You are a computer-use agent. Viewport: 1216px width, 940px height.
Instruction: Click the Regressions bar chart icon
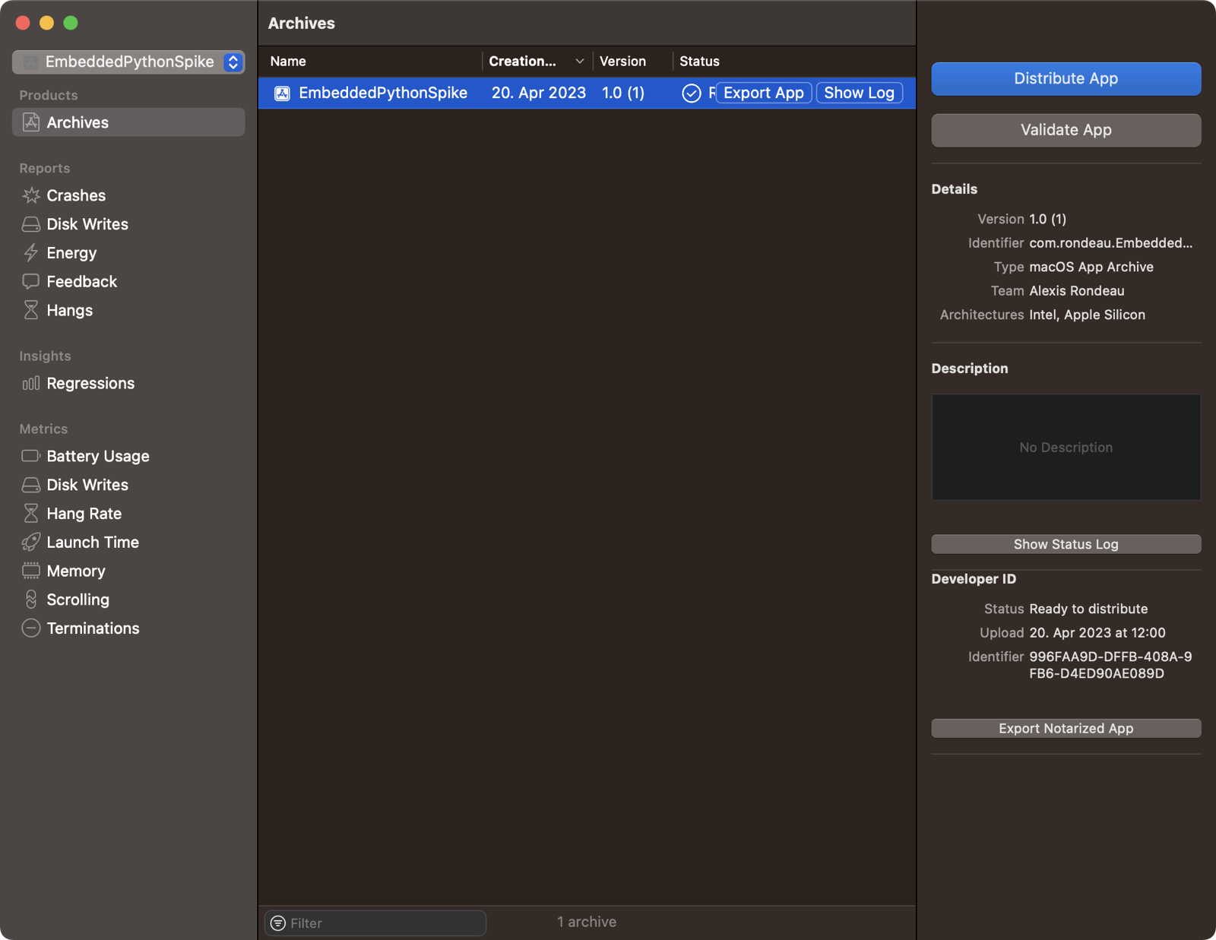coord(31,383)
